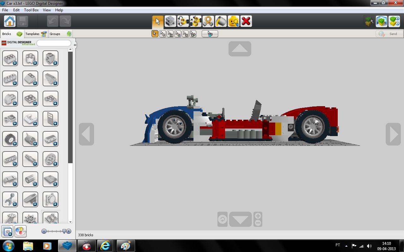The image size is (404, 252).
Task: Click the Redo arrow
Action: pos(65,21)
